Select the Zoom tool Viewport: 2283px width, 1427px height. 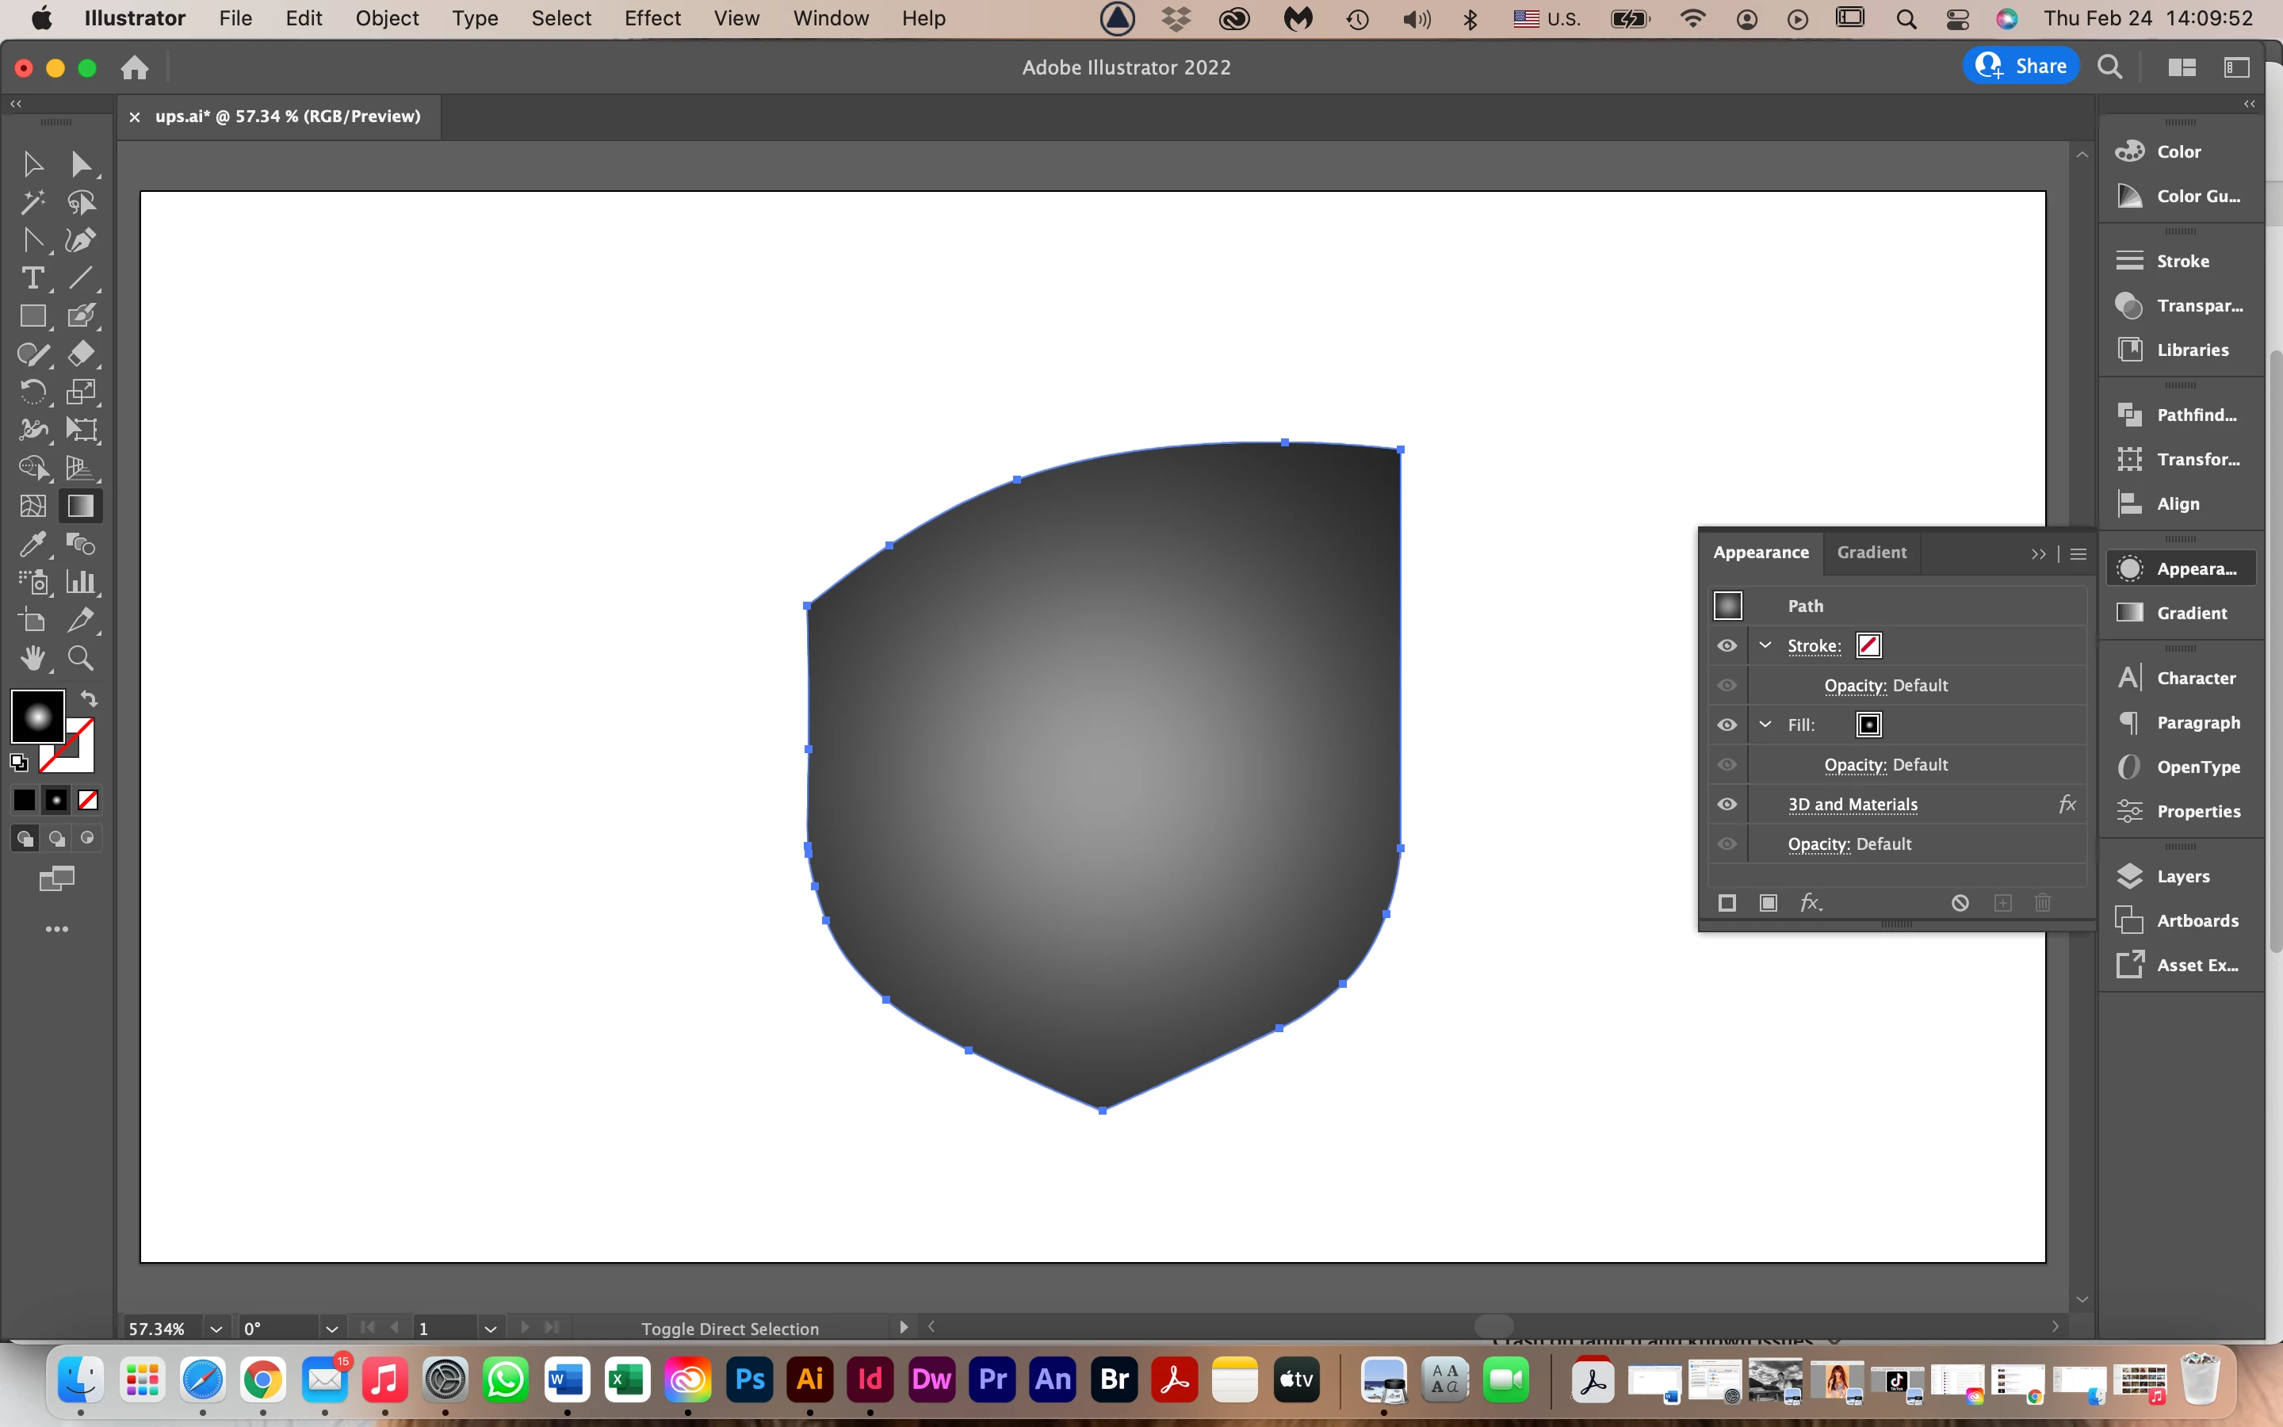[x=80, y=658]
